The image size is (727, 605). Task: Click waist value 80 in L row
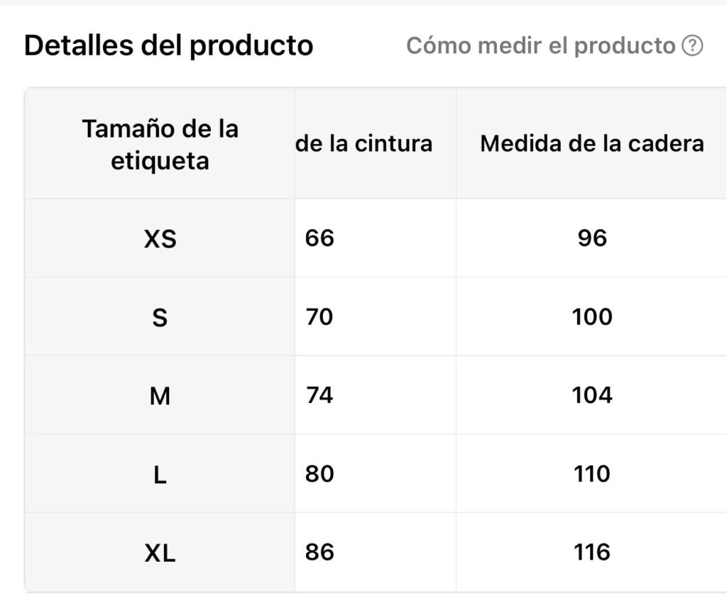[x=319, y=474]
